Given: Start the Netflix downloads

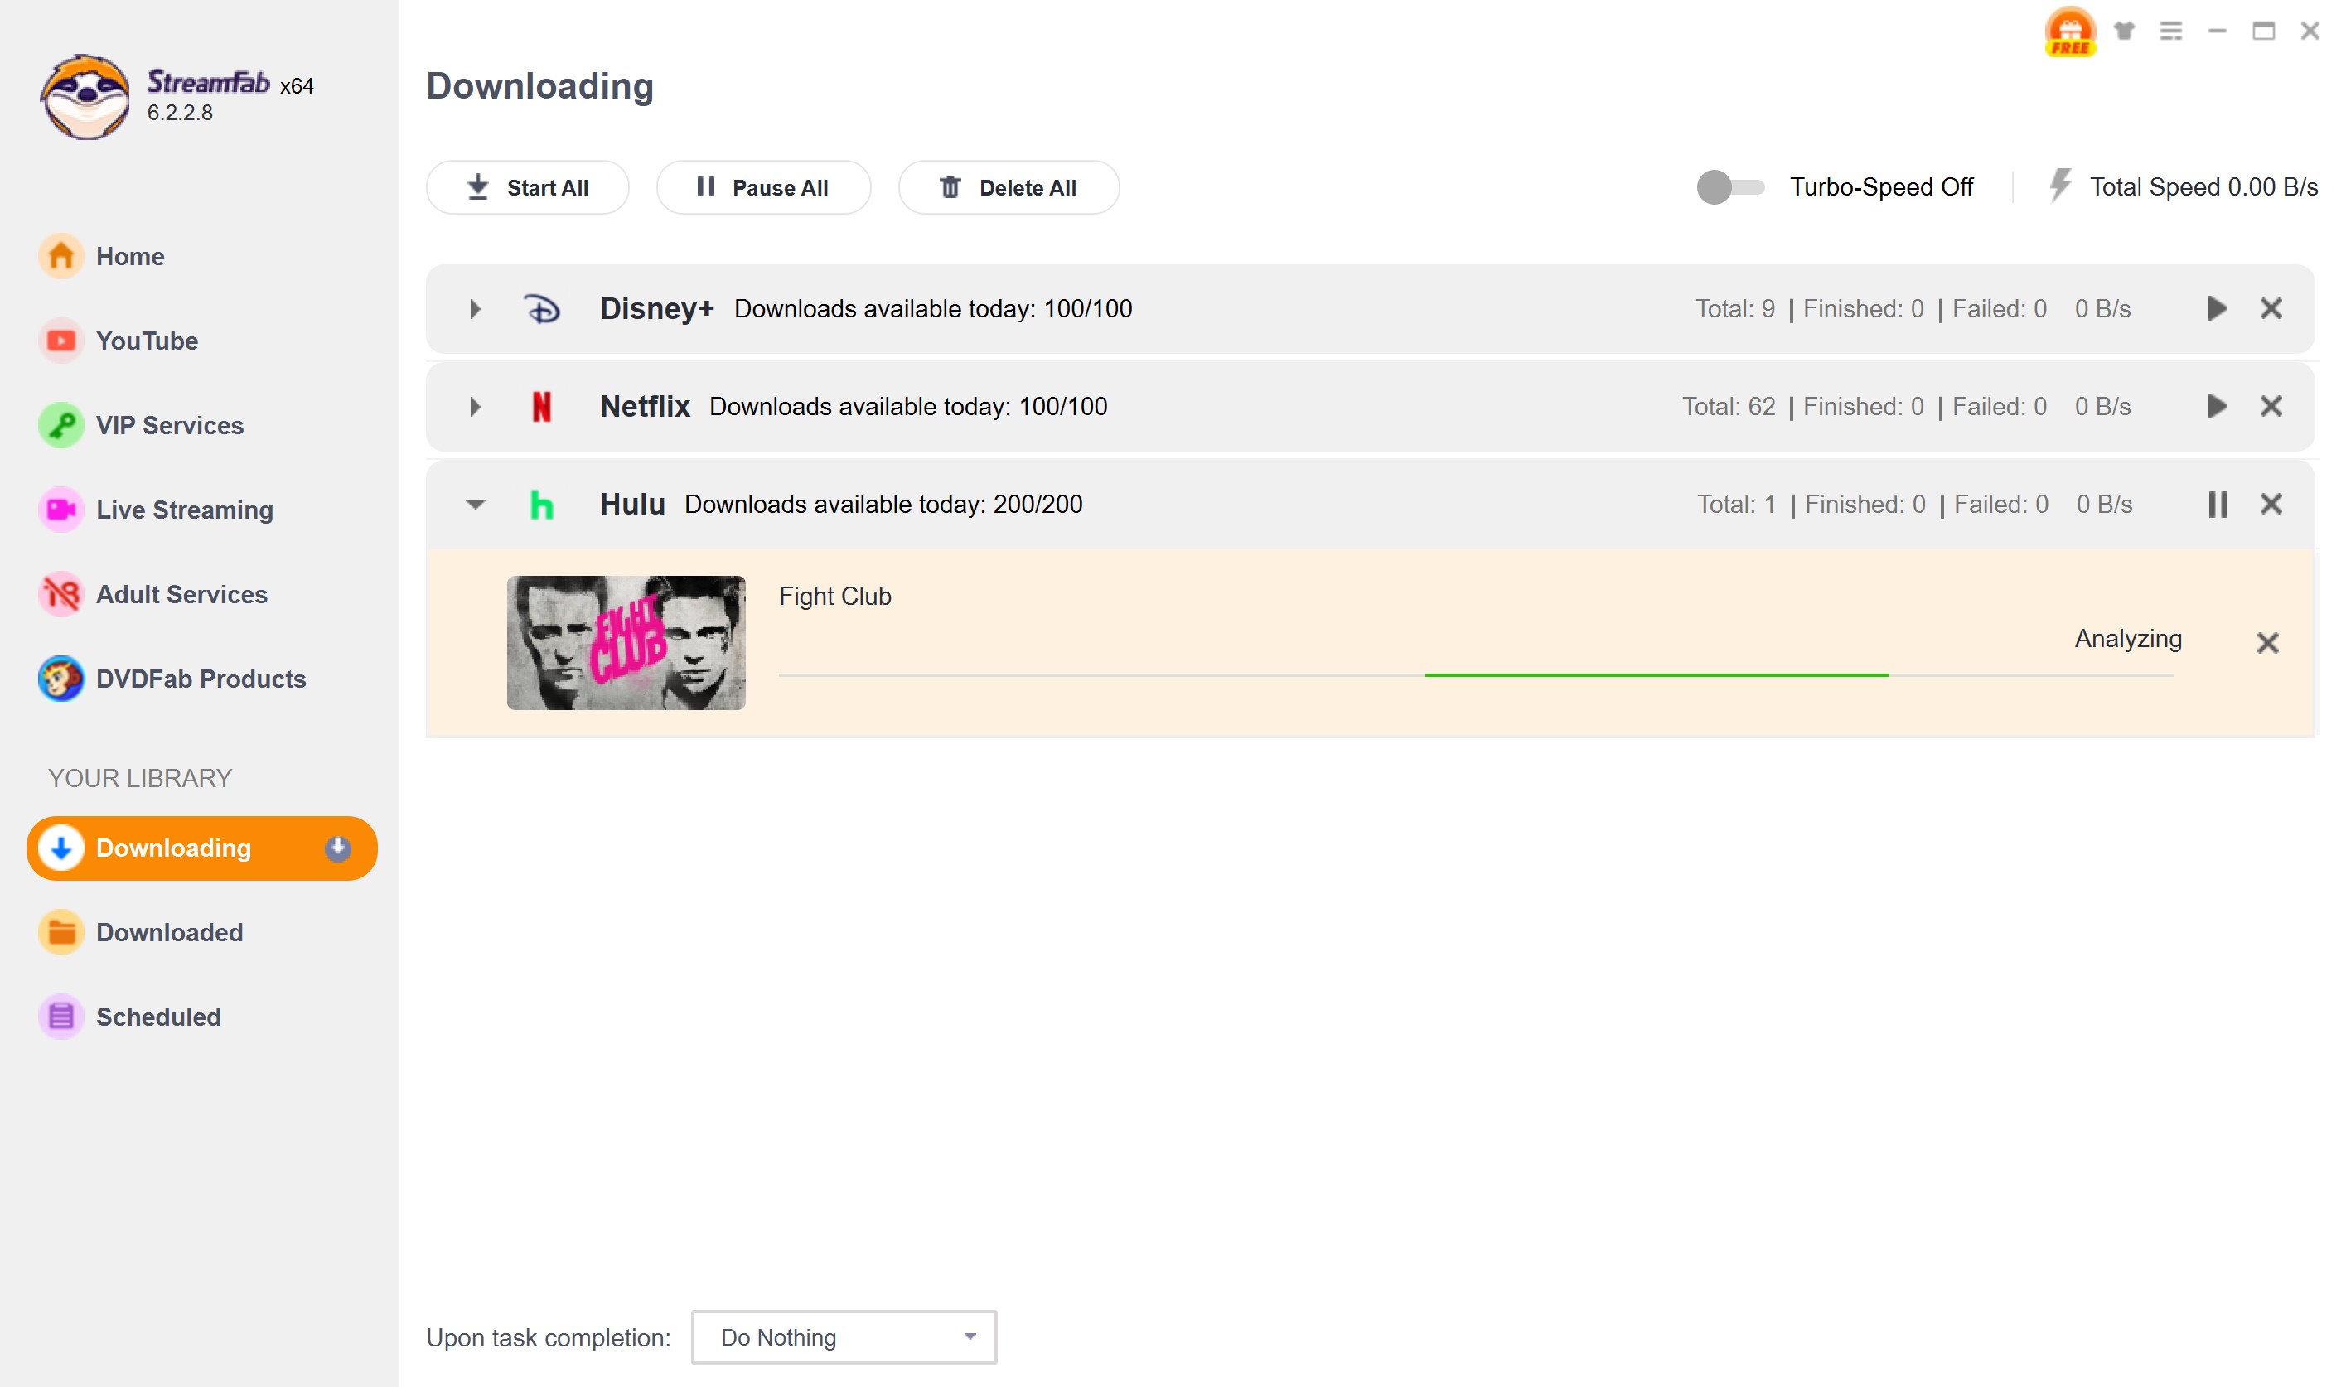Looking at the screenshot, I should (x=2216, y=407).
